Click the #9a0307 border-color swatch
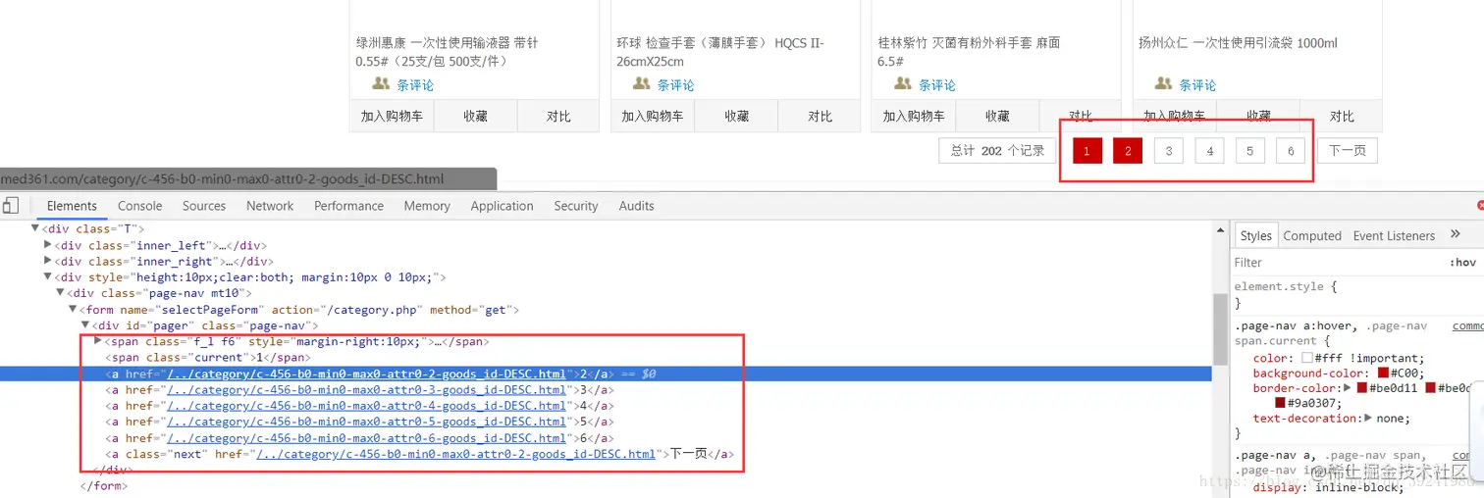Screen dimensions: 1484x498 [x=1281, y=403]
